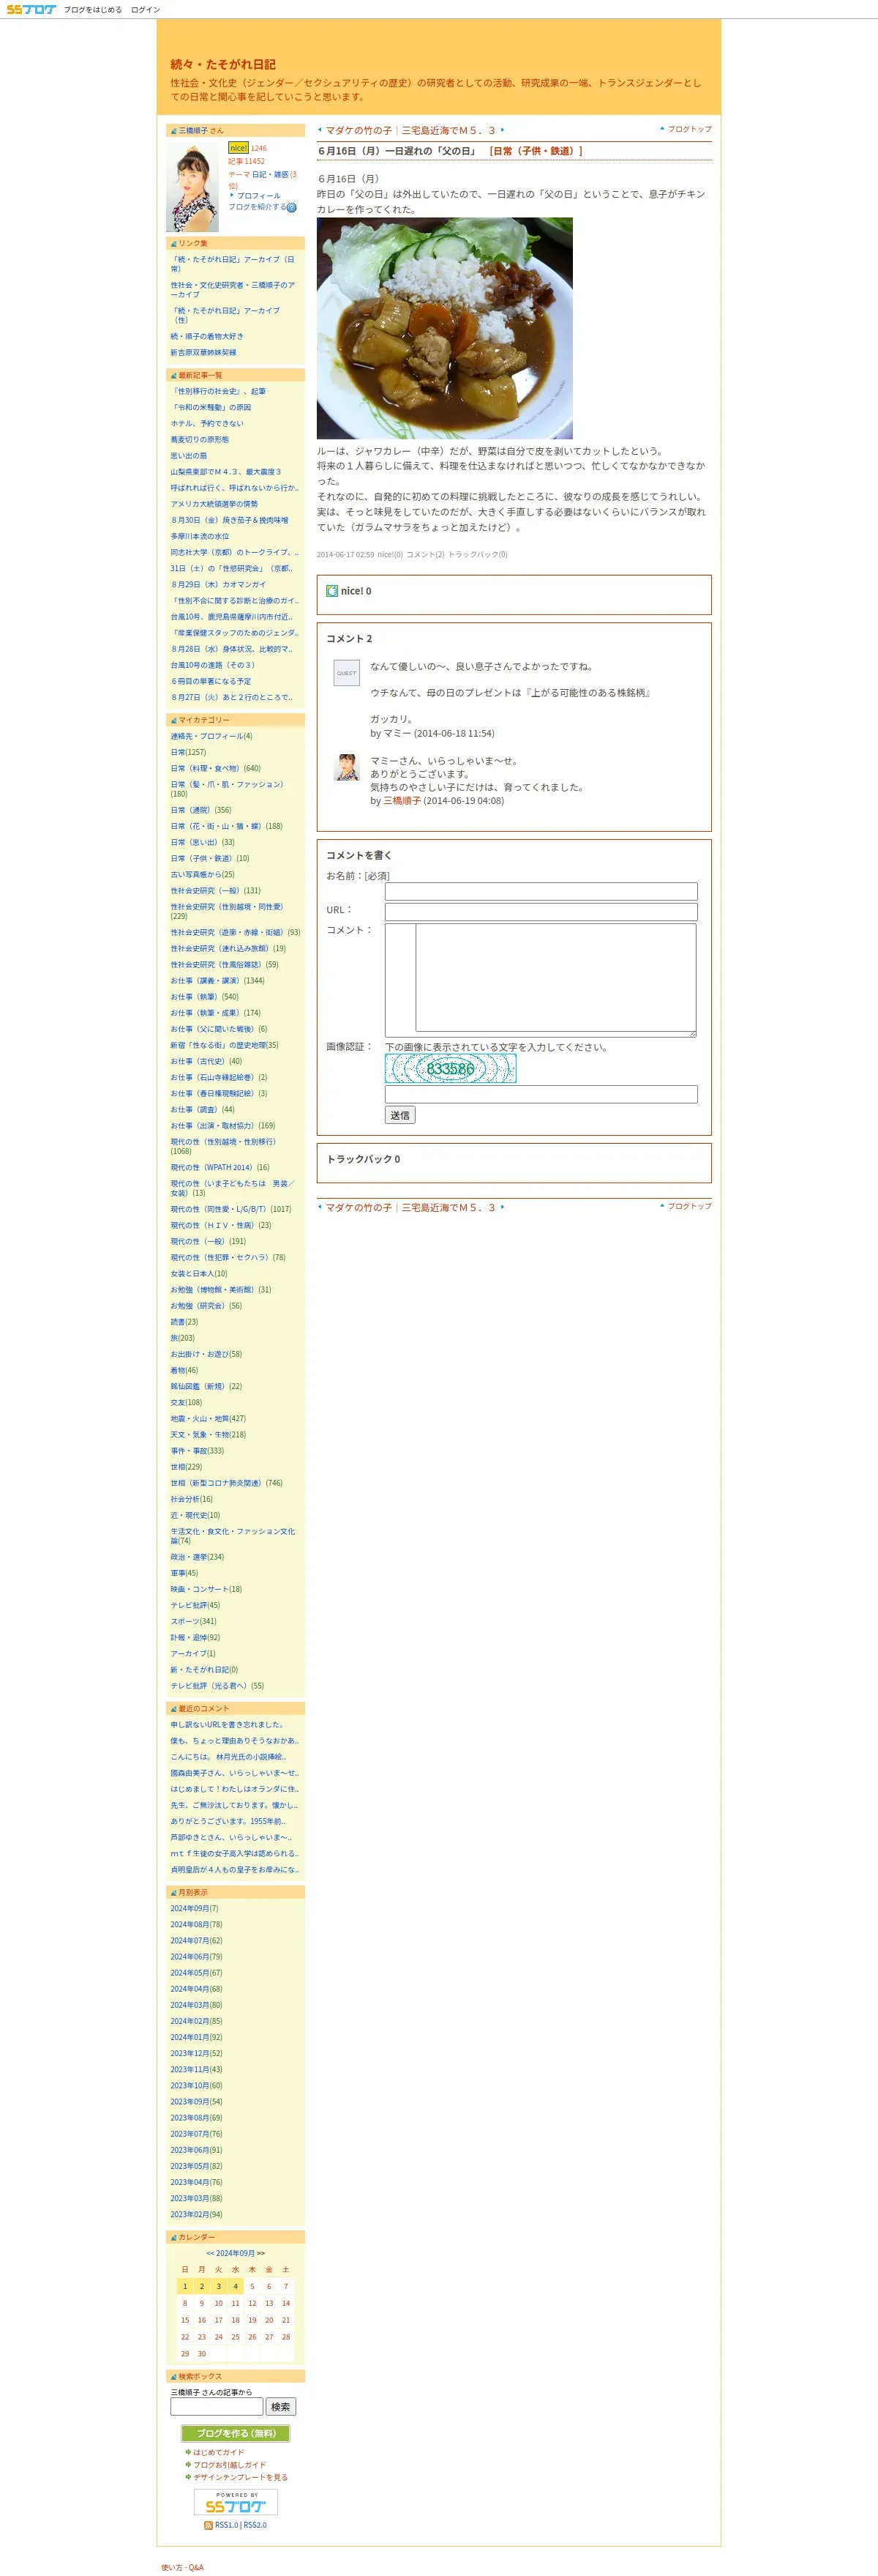This screenshot has height=2576, width=878.
Task: Open the プロフィール link in sidebar
Action: pyautogui.click(x=259, y=196)
